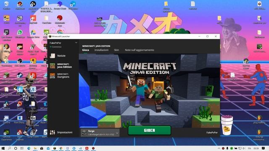Image resolution: width=269 pixels, height=151 pixels.
Task: Open the forge installation version dropdown
Action: [100, 133]
